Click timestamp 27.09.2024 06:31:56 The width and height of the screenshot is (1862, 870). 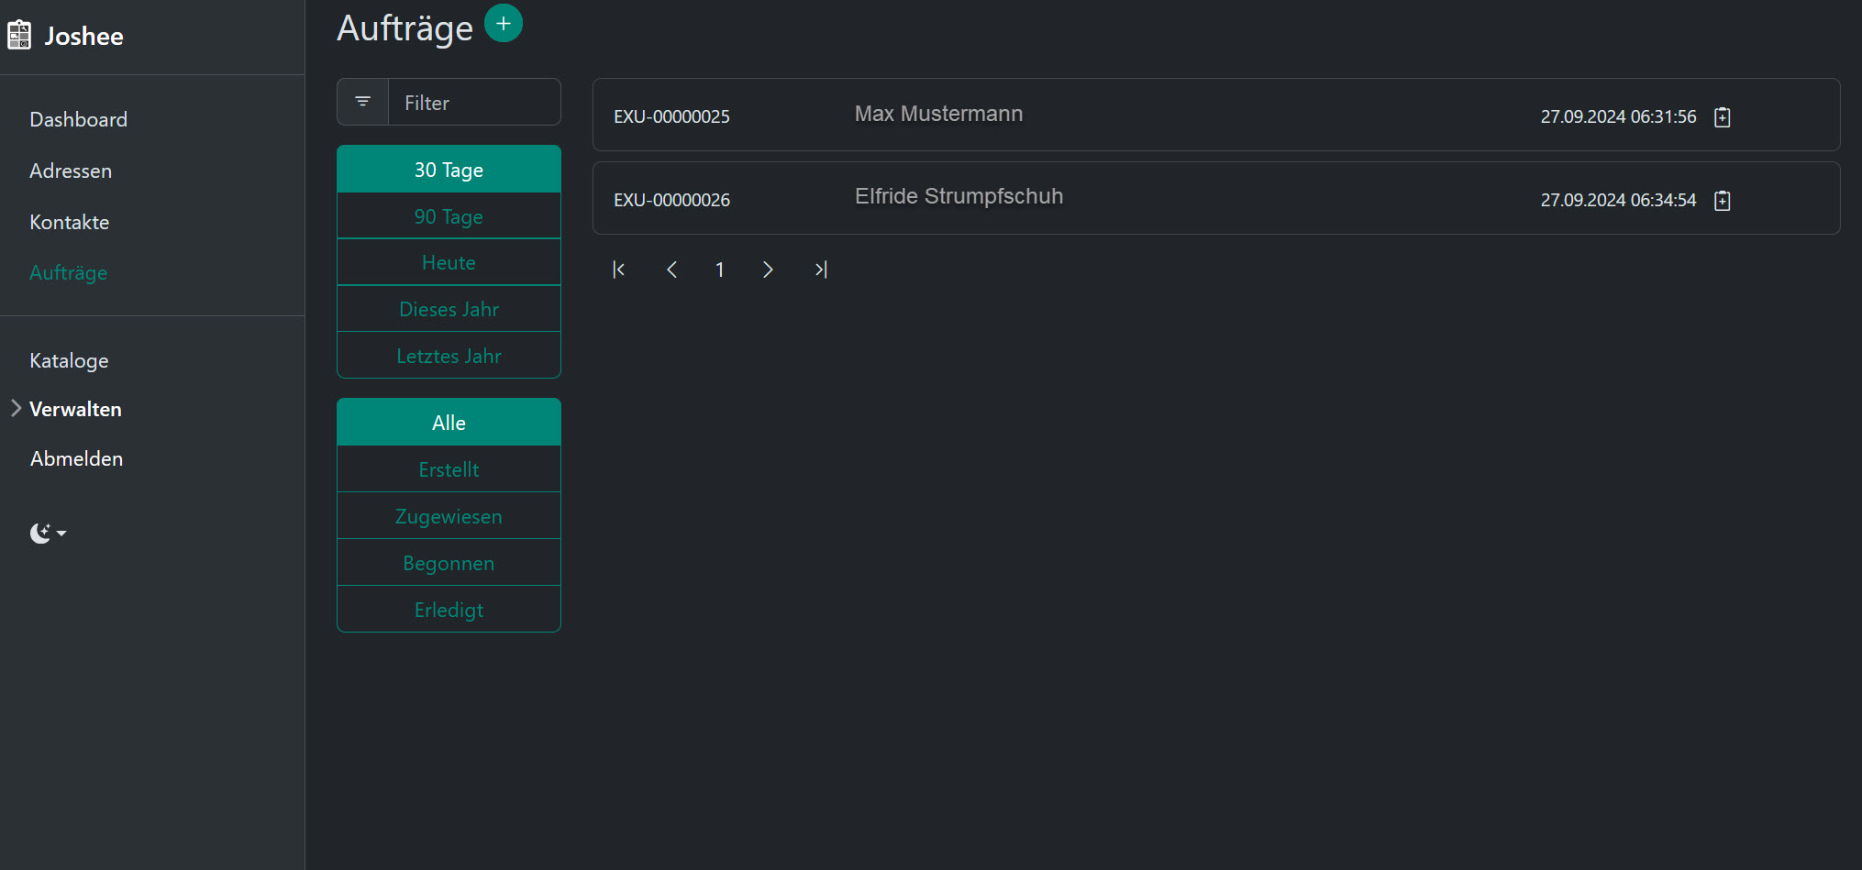pyautogui.click(x=1618, y=116)
